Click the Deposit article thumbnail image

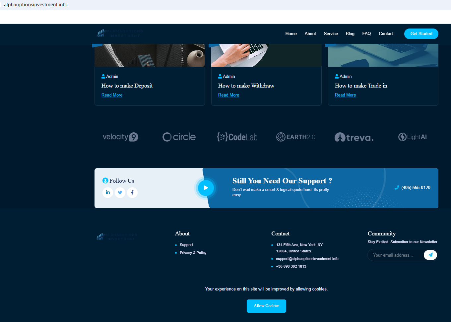pyautogui.click(x=150, y=55)
